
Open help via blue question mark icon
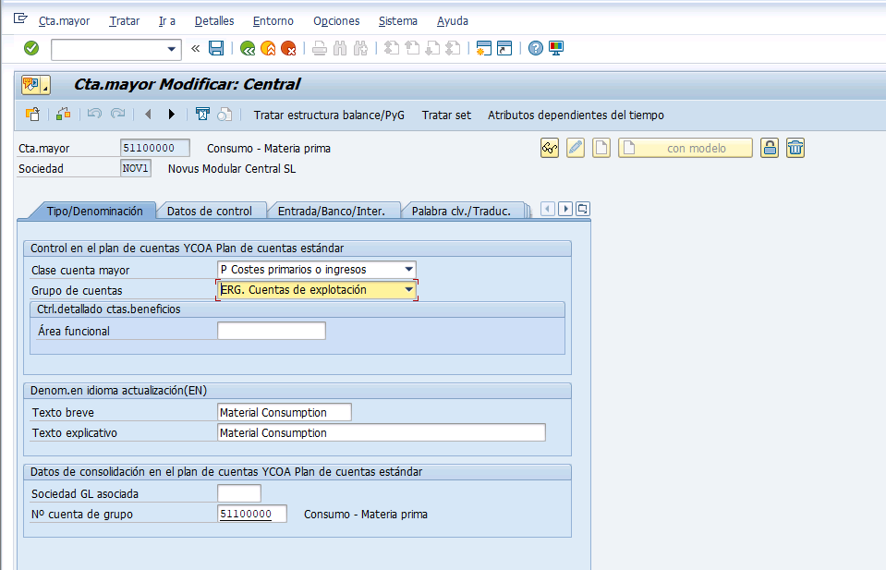[536, 49]
